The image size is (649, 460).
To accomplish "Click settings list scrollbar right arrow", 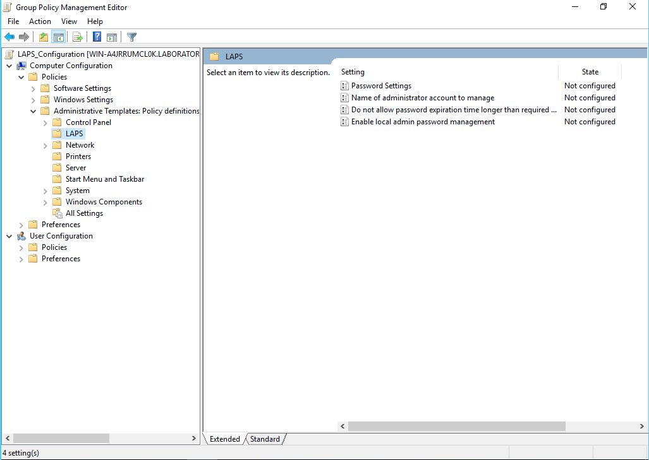I will 641,426.
